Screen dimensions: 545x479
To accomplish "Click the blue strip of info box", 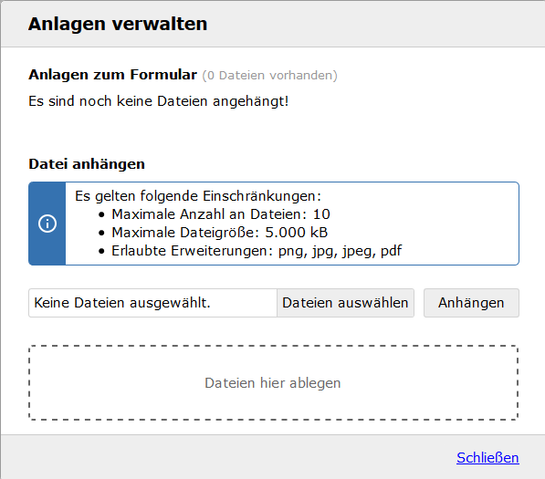I will 47,224.
